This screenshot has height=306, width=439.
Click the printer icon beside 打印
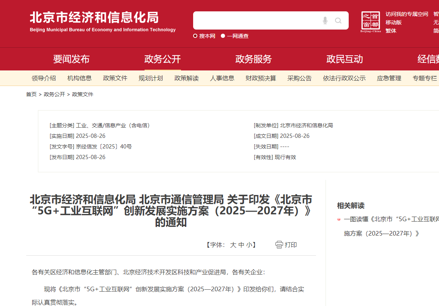point(279,245)
